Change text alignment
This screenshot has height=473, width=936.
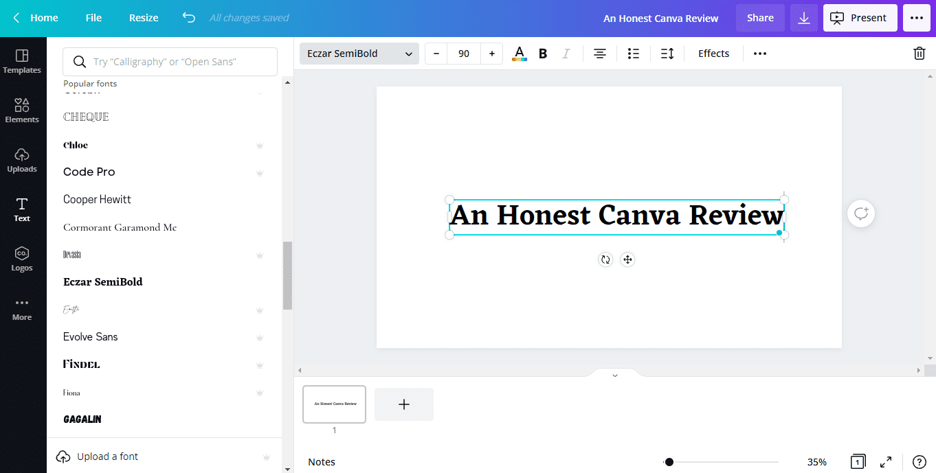600,54
